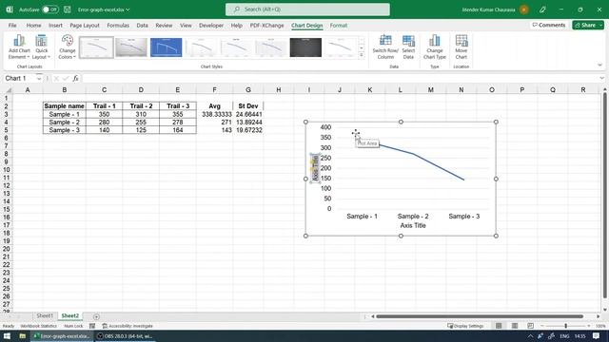Expand the formula bar
Viewport: 609px width, 342px height.
pyautogui.click(x=601, y=78)
